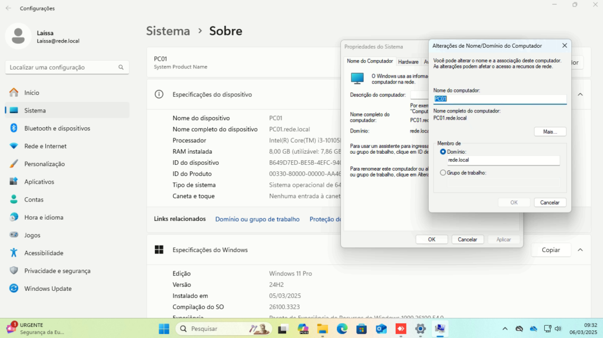
Task: Collapse Especificações do dispositivo section
Action: [580, 95]
